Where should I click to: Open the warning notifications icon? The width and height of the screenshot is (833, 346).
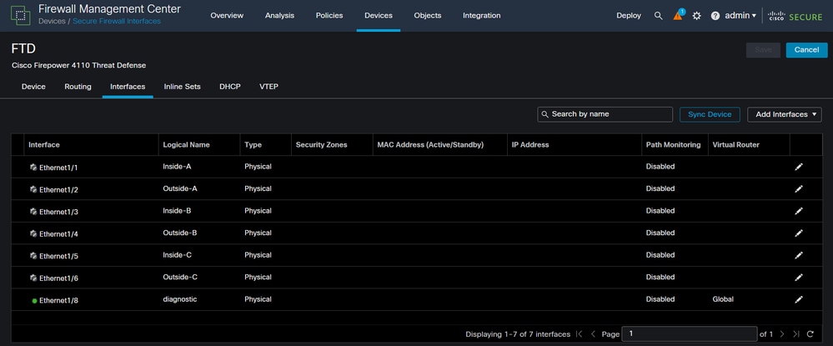[679, 15]
